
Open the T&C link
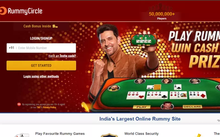[38, 107]
